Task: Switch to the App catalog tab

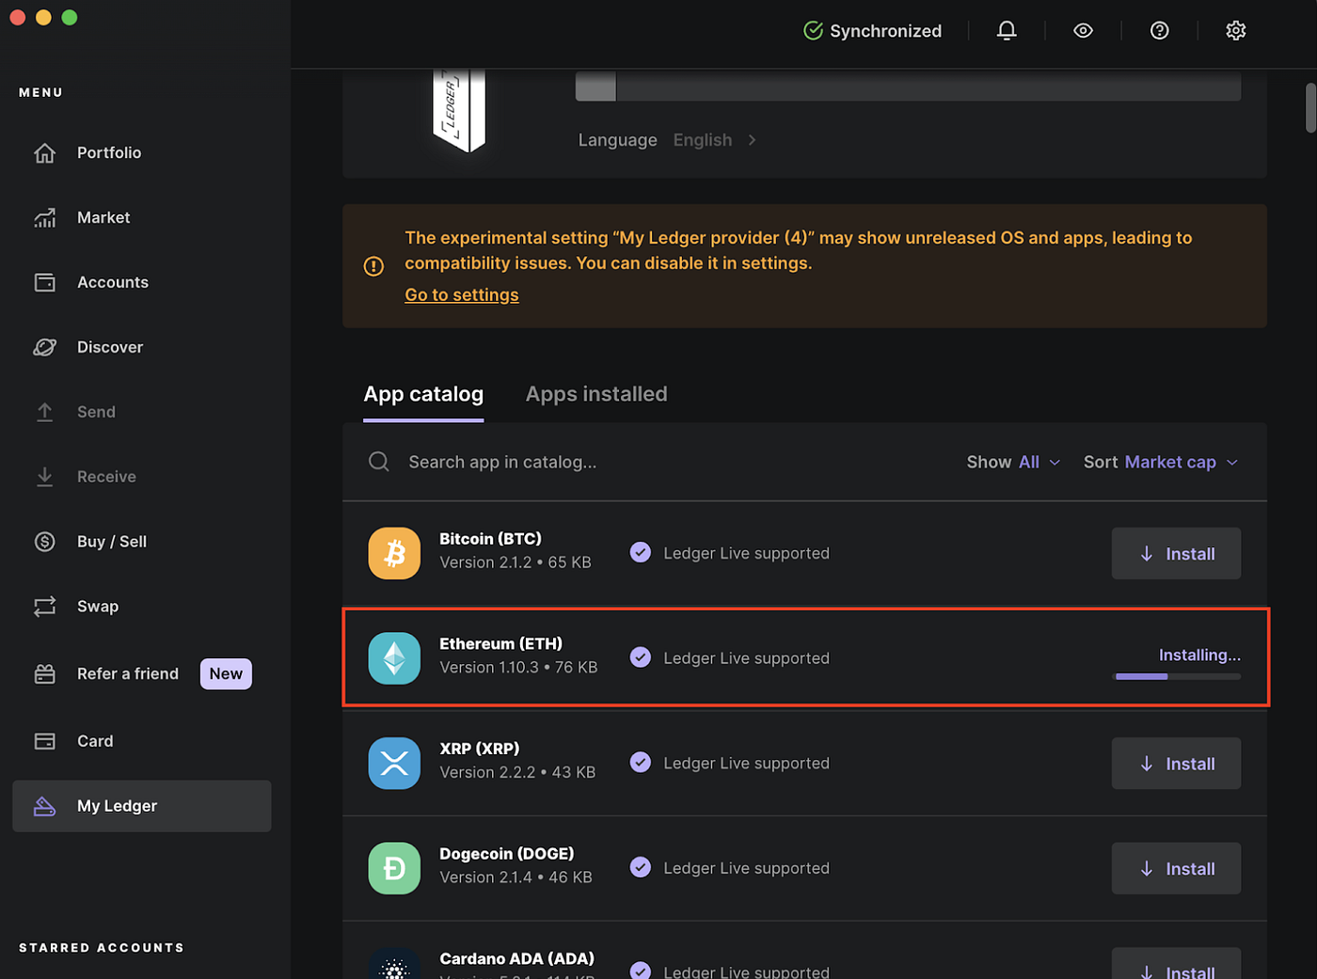Action: pyautogui.click(x=423, y=394)
